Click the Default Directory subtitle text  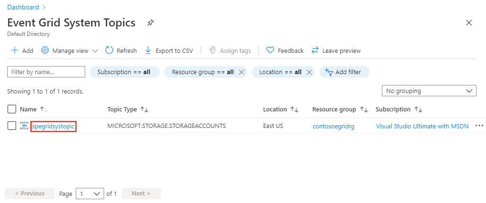pyautogui.click(x=28, y=34)
